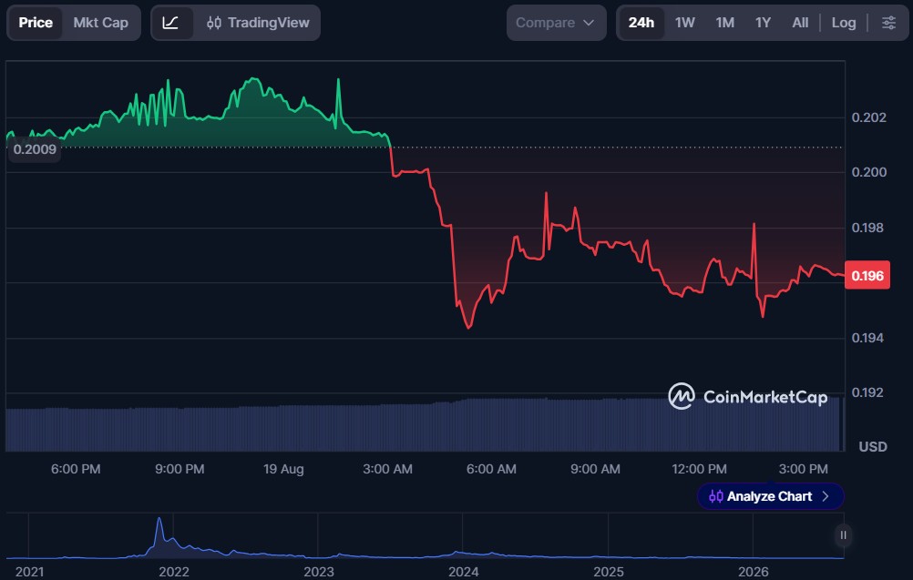Viewport: 913px width, 580px height.
Task: Click the 2024 label on the overview timeline
Action: coord(464,572)
